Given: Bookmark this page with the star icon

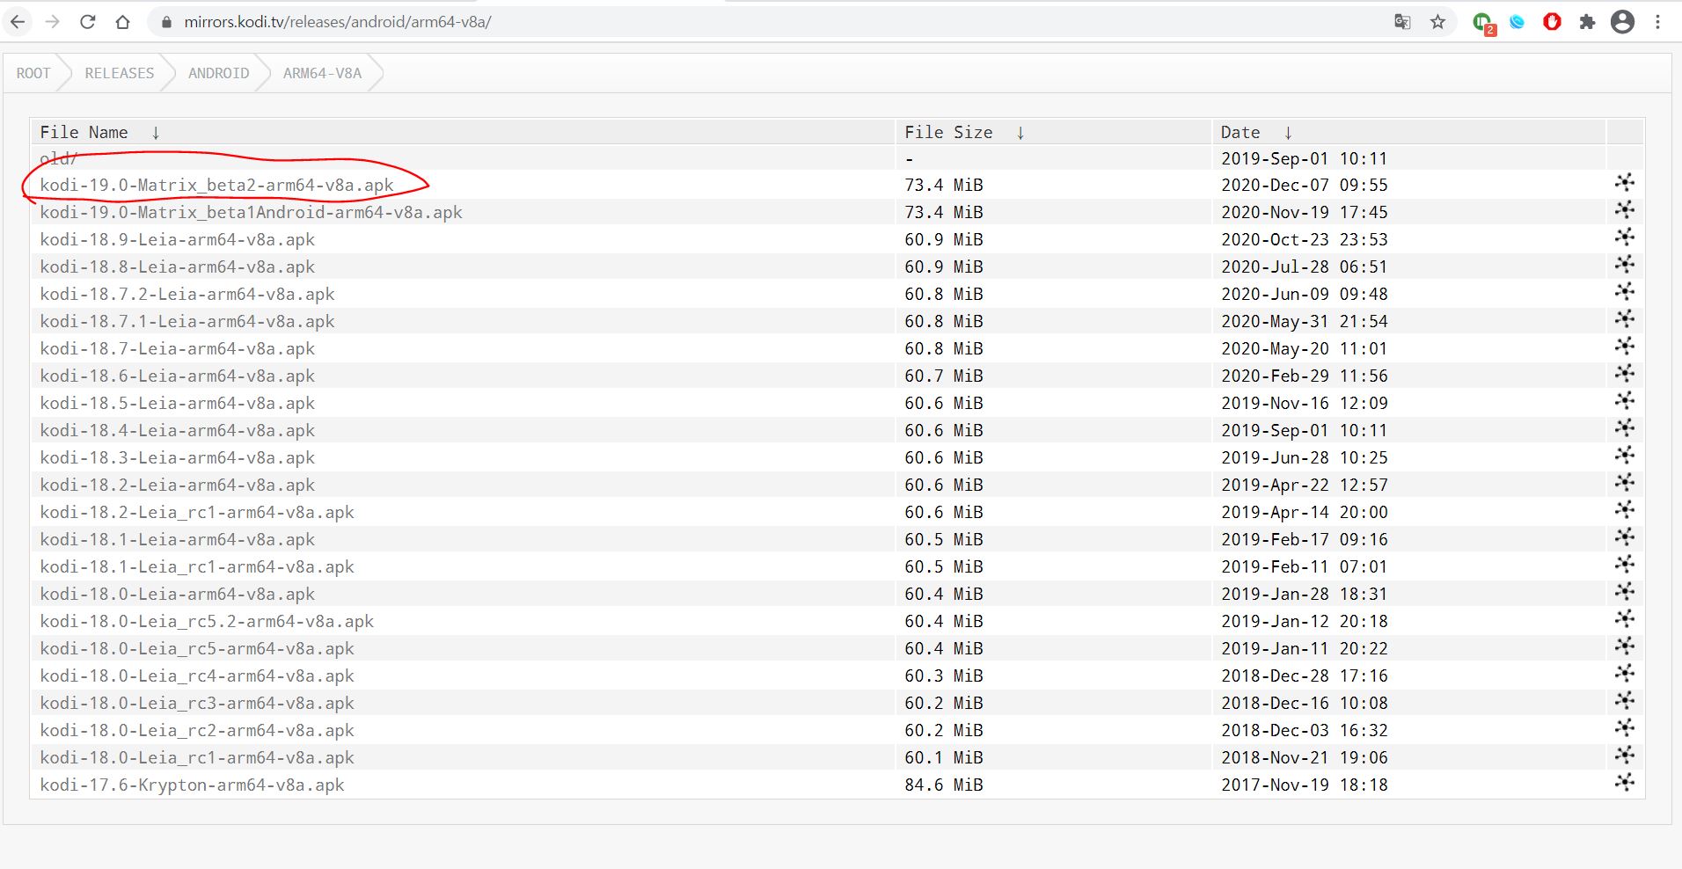Looking at the screenshot, I should (x=1437, y=22).
